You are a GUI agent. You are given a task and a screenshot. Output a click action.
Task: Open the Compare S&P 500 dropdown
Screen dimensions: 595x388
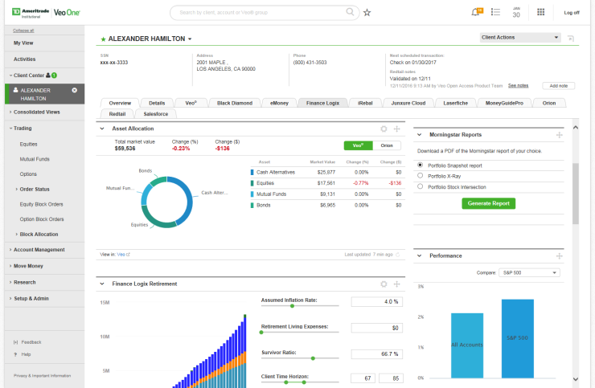point(528,272)
